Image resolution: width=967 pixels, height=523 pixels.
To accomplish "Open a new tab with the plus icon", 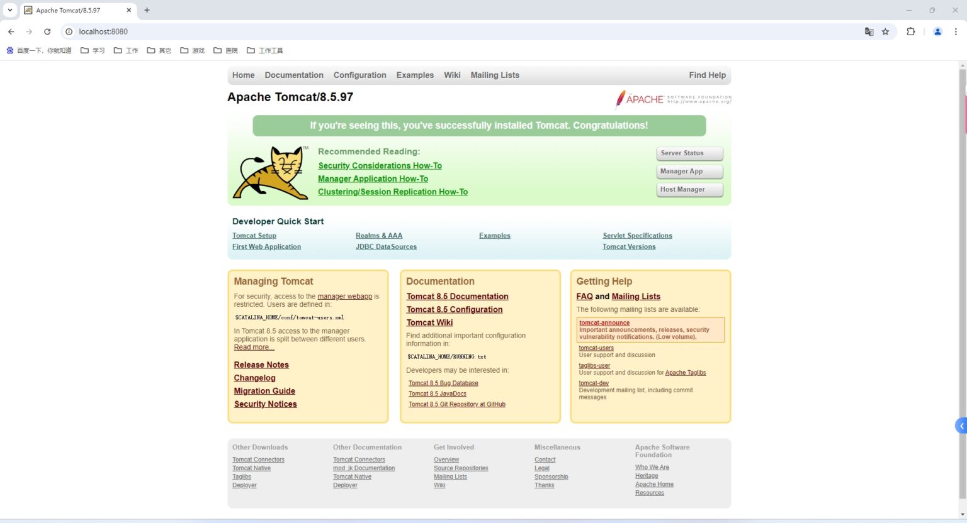I will tap(147, 10).
